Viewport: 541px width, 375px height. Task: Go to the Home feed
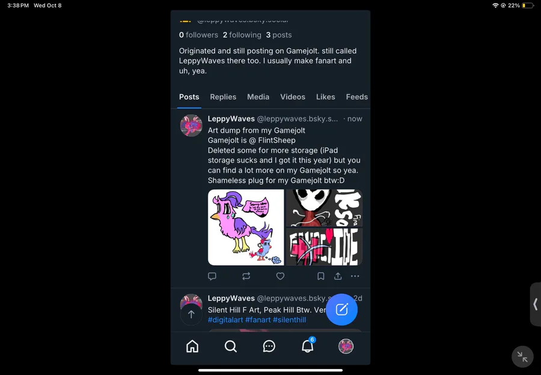pos(192,346)
